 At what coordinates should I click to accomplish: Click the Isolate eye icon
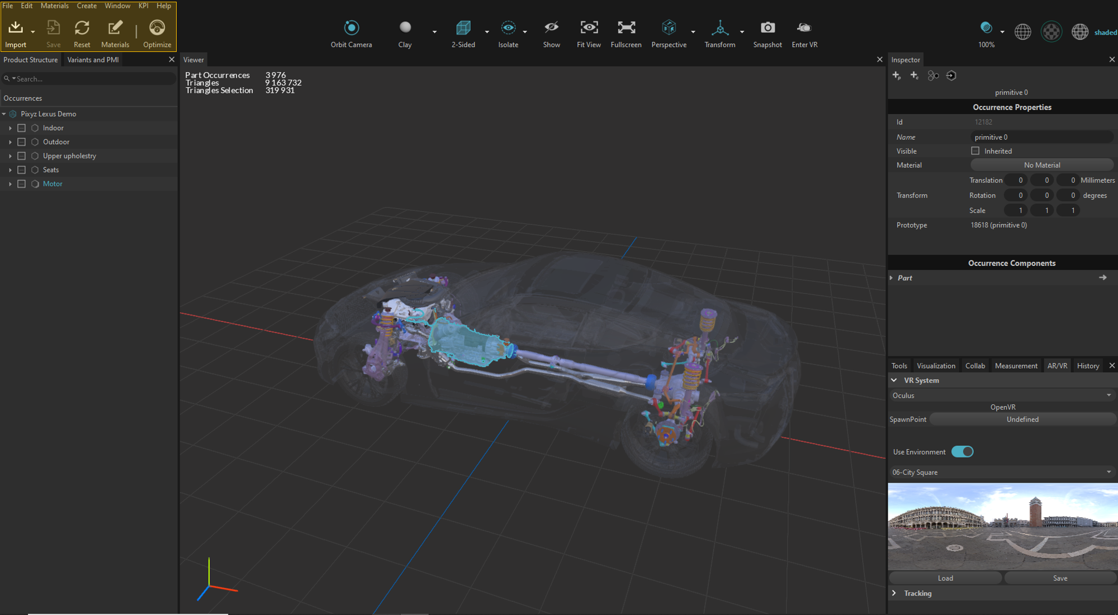click(x=508, y=27)
